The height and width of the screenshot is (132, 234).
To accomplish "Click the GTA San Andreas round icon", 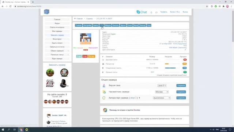I will (x=64, y=73).
